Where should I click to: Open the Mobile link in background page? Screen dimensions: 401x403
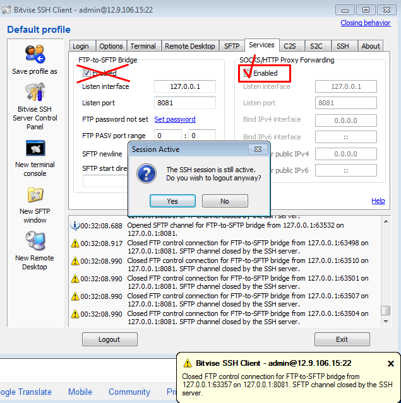pyautogui.click(x=80, y=392)
